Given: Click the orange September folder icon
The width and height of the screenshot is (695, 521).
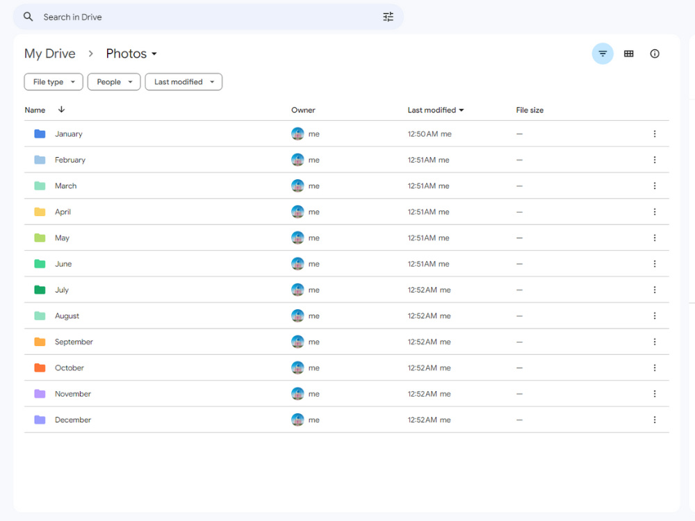Looking at the screenshot, I should click(x=40, y=342).
